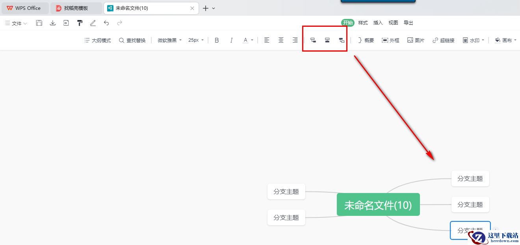Click the 找稻壳模板 tab's red icon
The height and width of the screenshot is (245, 520).
pyautogui.click(x=59, y=8)
